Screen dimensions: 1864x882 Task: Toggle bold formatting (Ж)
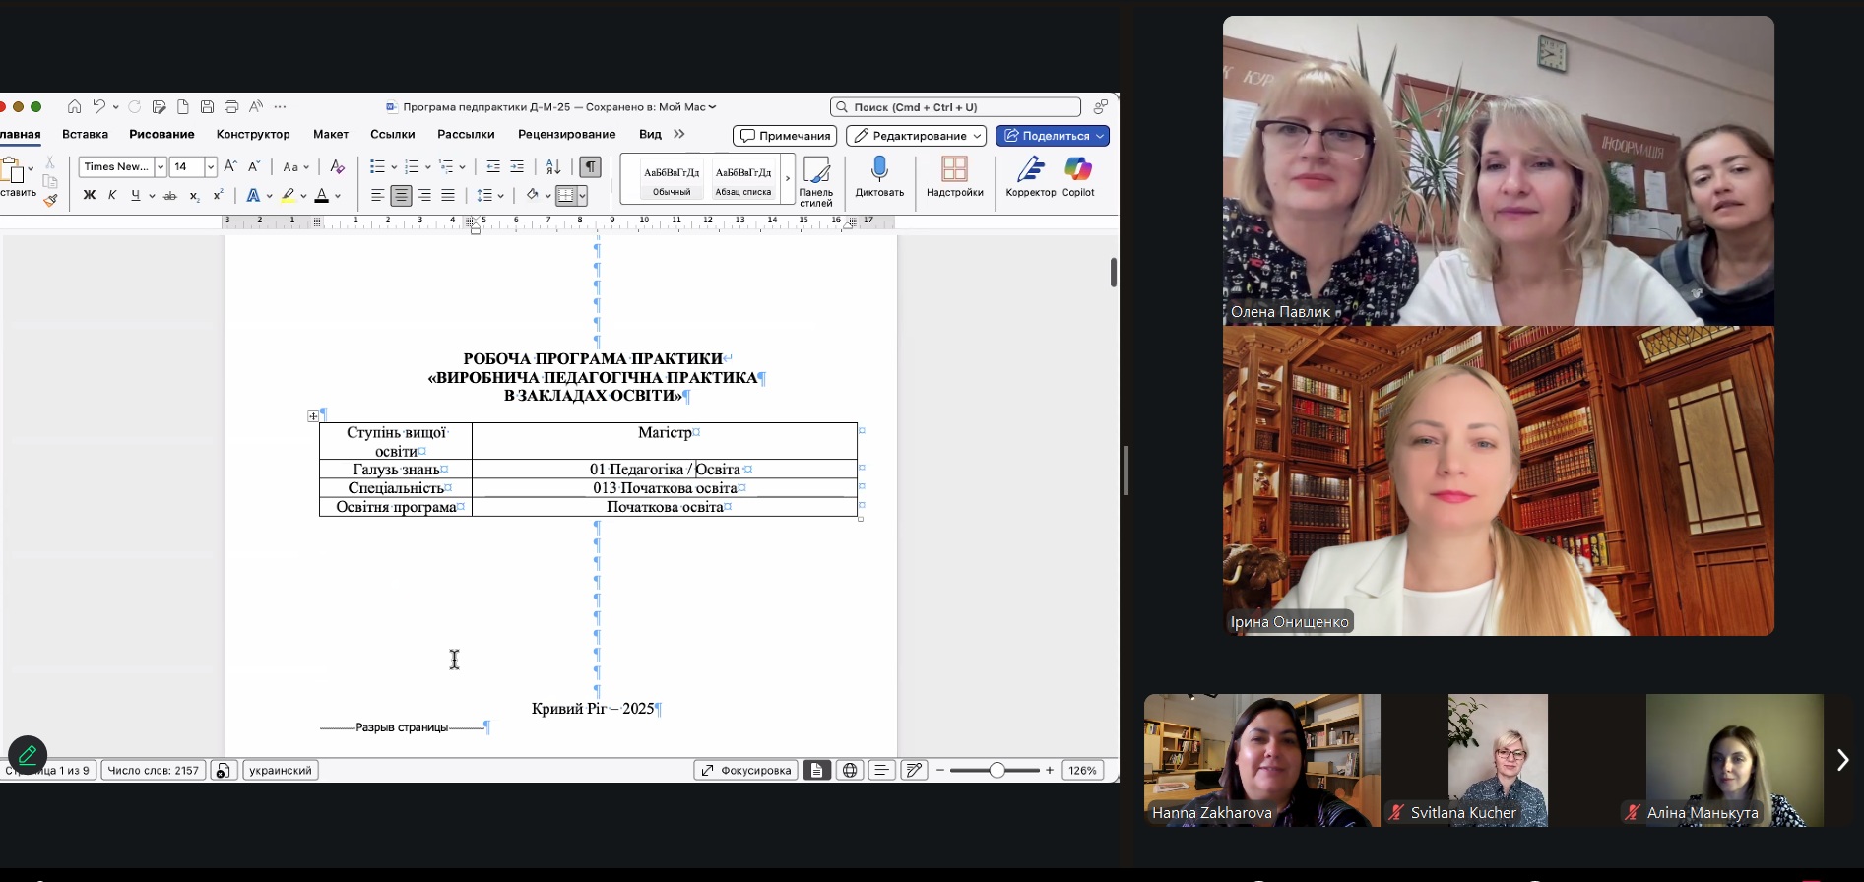90,196
